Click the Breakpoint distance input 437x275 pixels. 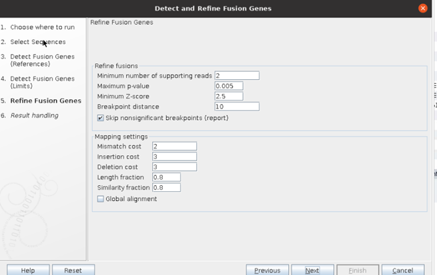(x=237, y=107)
